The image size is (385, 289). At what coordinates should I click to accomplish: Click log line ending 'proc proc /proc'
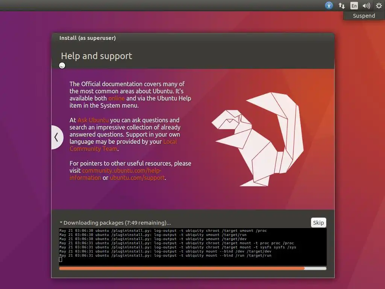coord(176,243)
